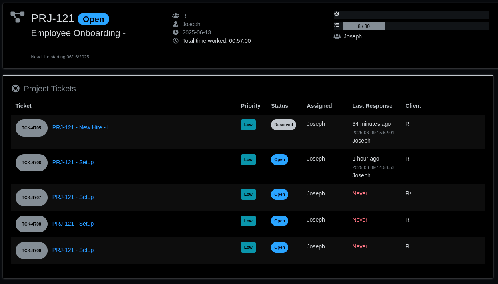Viewport: 498px width, 284px height.
Task: Click the Open status badge for TCK-4707
Action: (x=279, y=194)
